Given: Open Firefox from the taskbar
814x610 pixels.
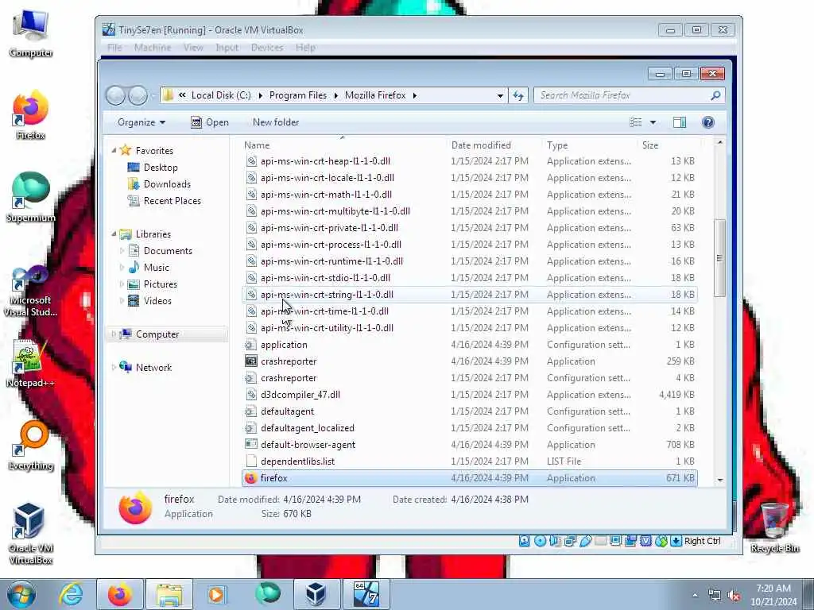Looking at the screenshot, I should pyautogui.click(x=119, y=594).
